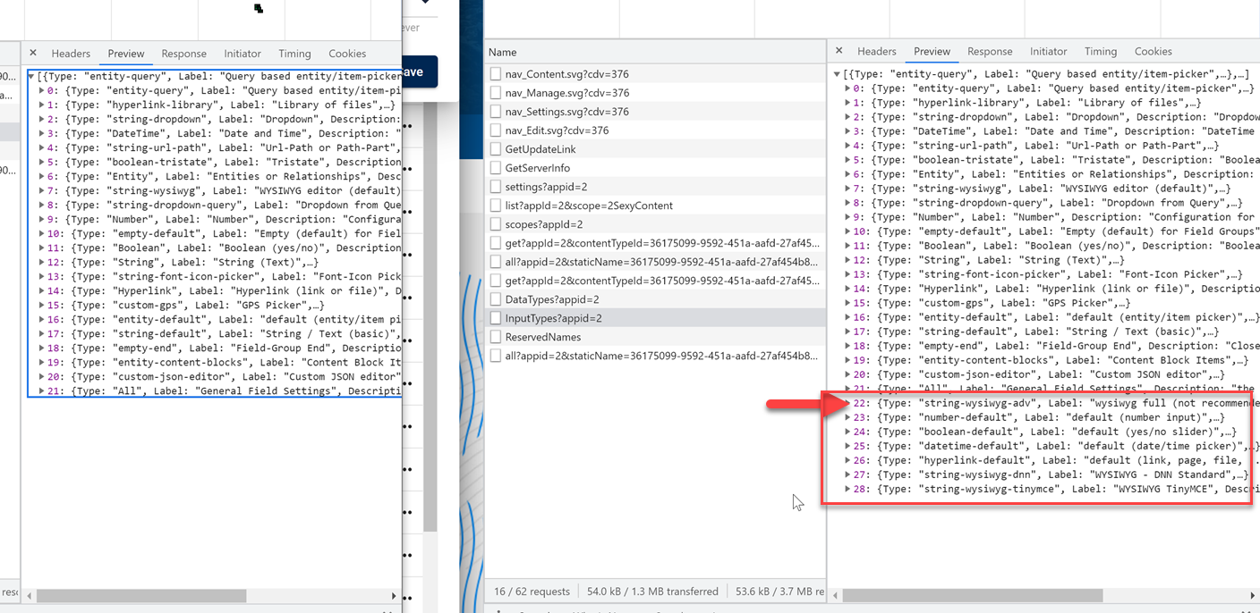Viewport: 1260px width, 613px height.
Task: Check the DataTypes?appid=2 checkbox
Action: coord(495,298)
